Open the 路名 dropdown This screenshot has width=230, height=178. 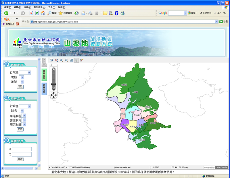coord(22,111)
